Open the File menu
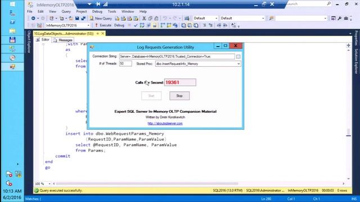 (30, 11)
